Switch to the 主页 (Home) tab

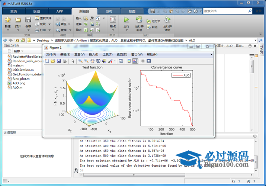pyautogui.click(x=13, y=11)
